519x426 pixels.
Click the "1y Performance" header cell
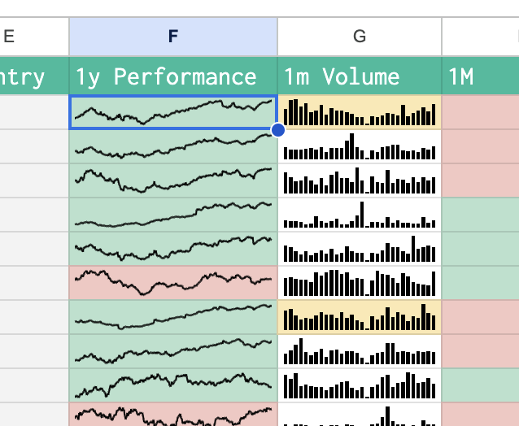[x=172, y=76]
